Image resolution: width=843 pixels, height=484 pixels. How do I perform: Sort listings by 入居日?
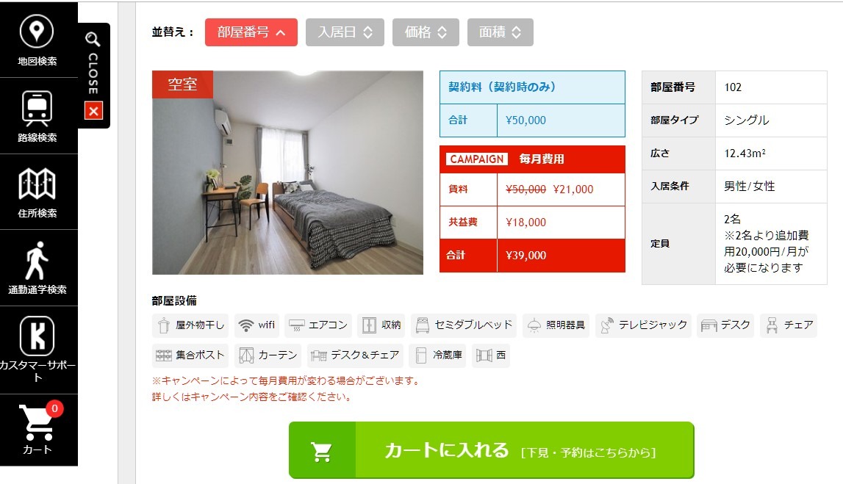pyautogui.click(x=345, y=32)
